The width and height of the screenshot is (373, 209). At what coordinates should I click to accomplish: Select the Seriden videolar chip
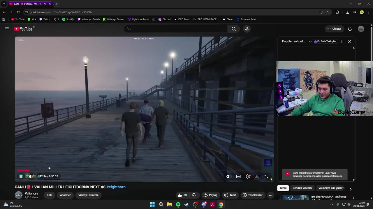pos(302,188)
